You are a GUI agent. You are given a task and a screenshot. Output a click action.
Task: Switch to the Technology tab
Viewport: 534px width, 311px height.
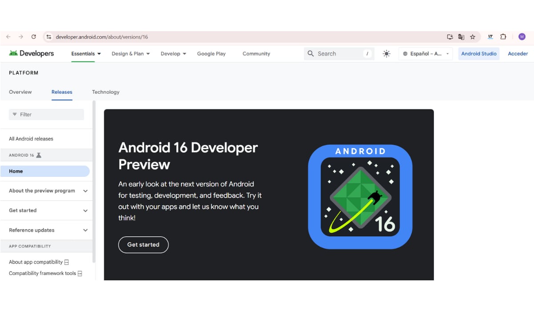click(106, 92)
